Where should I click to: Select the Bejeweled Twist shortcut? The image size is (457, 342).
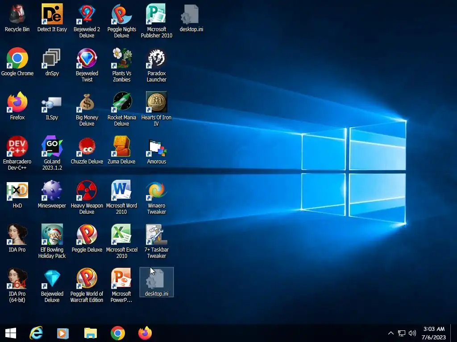87,65
